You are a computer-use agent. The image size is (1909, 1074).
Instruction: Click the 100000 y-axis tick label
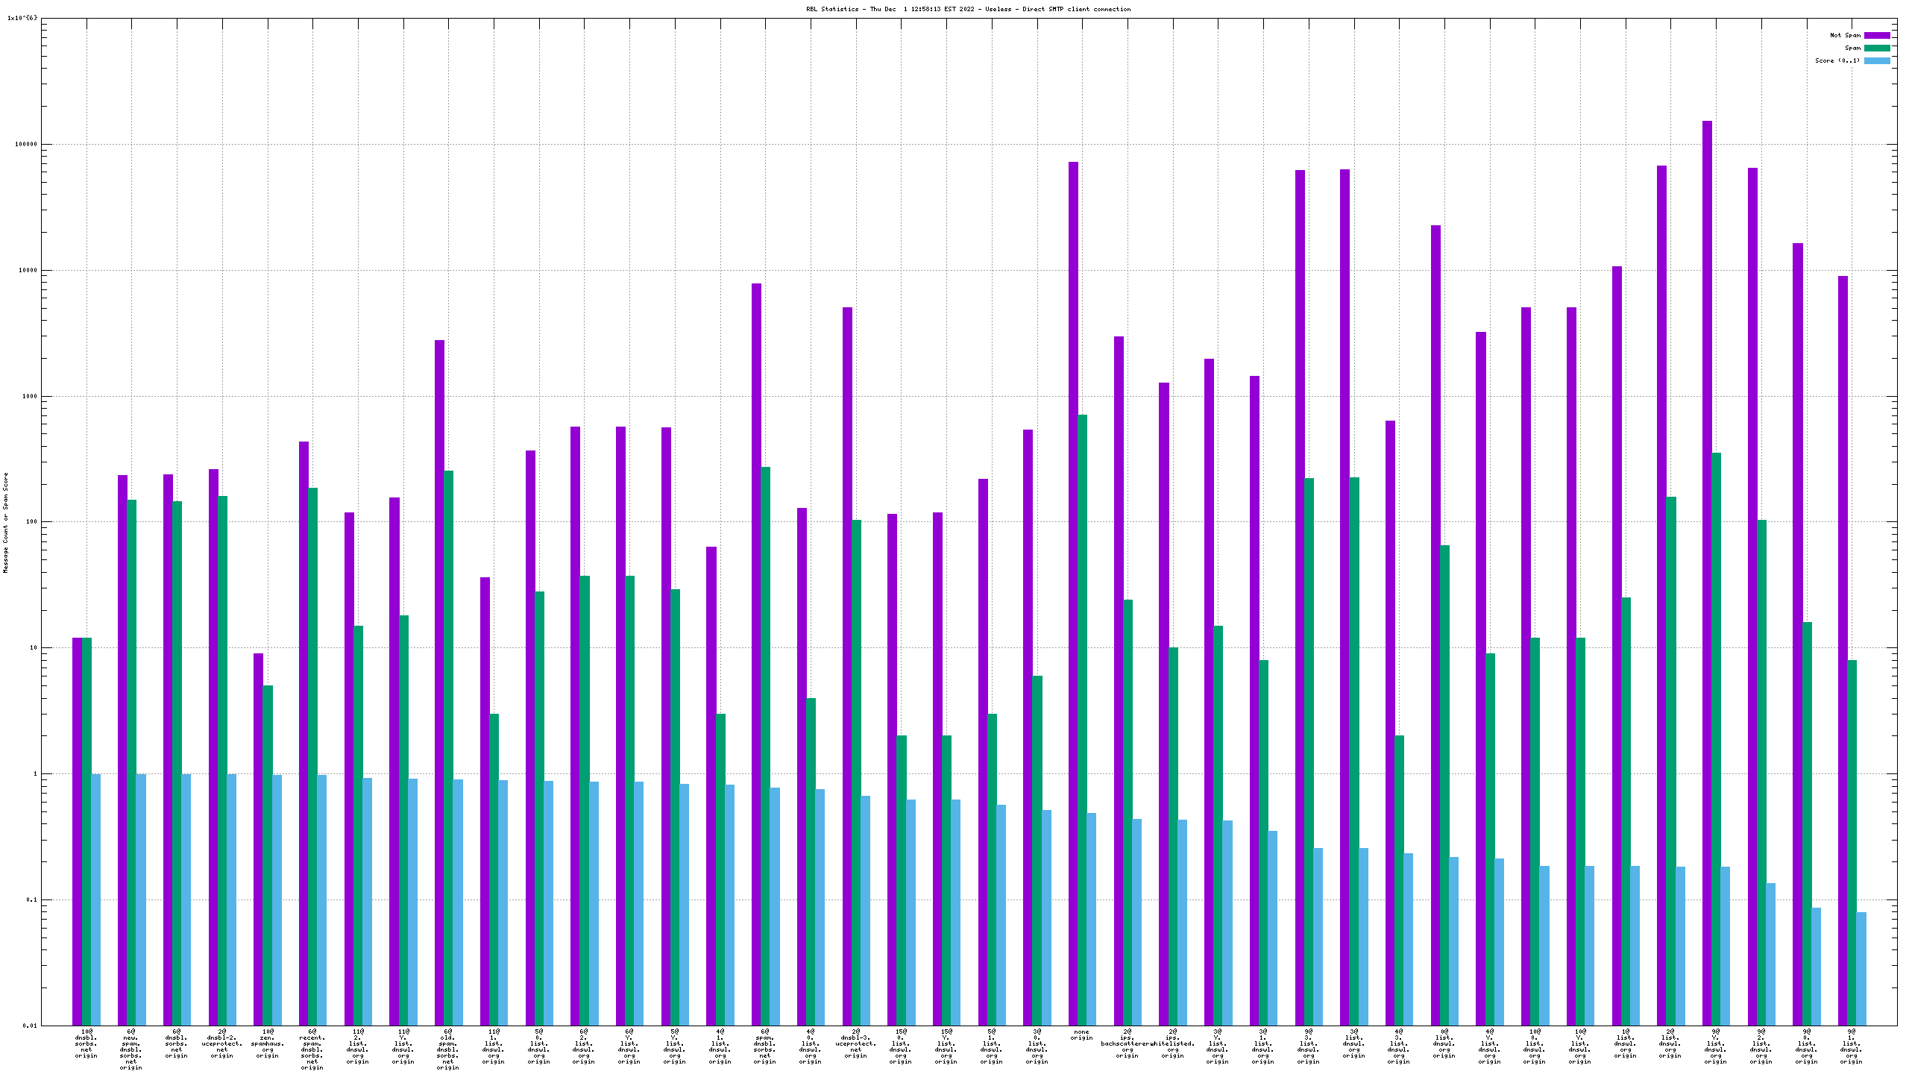point(25,145)
